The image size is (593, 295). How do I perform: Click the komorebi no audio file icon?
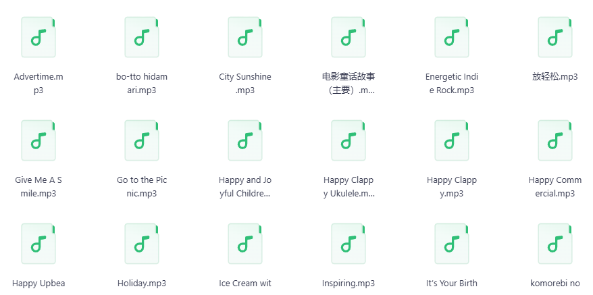(x=555, y=244)
